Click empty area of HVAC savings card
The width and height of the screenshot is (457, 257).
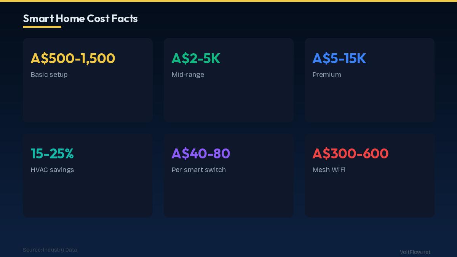click(x=88, y=196)
